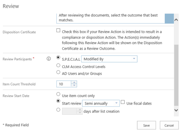The height and width of the screenshot is (132, 183).
Task: Click the Save button
Action: (x=146, y=125)
